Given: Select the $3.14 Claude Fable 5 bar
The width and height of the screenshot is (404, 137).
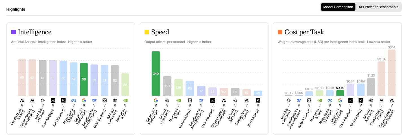Looking at the screenshot, I should 392,73.
